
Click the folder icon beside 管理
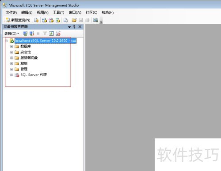(17, 69)
